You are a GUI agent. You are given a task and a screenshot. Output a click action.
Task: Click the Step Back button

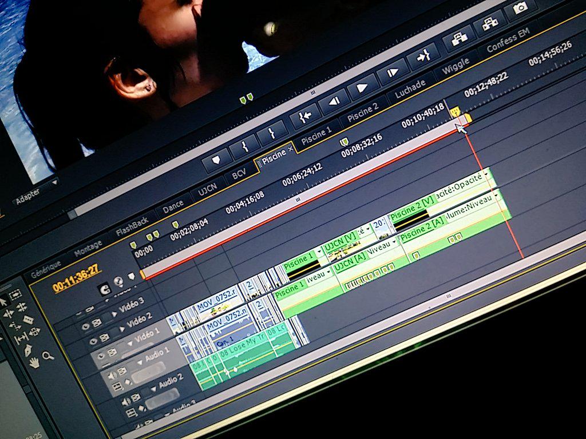(x=334, y=102)
